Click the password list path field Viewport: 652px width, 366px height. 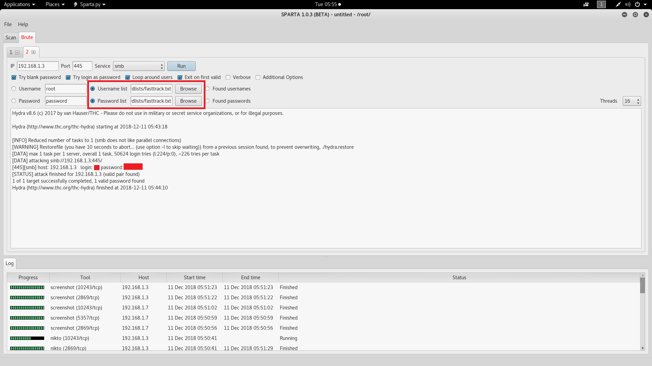click(151, 101)
